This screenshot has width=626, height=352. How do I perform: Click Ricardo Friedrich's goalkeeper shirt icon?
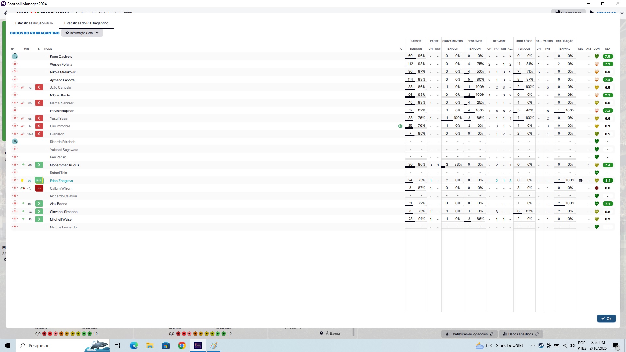15,141
